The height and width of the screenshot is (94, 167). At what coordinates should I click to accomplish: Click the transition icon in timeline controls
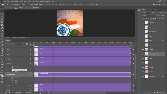click(x=31, y=44)
